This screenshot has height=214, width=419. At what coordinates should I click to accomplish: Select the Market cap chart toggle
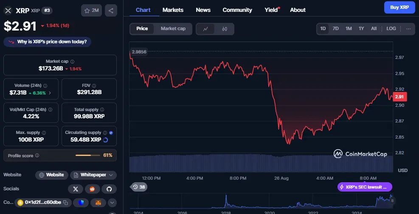pos(173,29)
